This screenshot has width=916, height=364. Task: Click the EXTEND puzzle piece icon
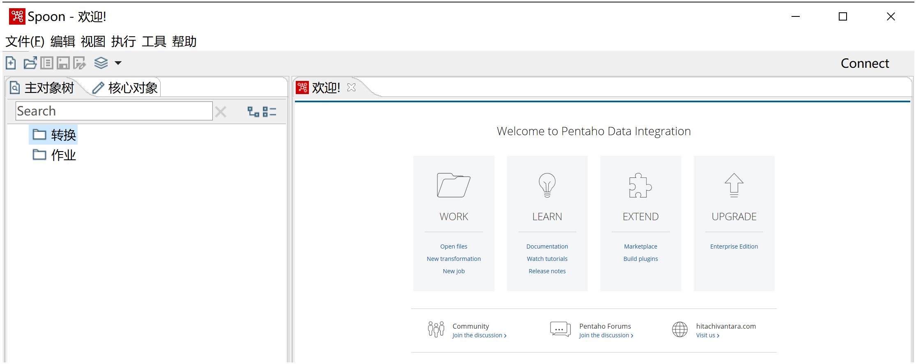[640, 185]
